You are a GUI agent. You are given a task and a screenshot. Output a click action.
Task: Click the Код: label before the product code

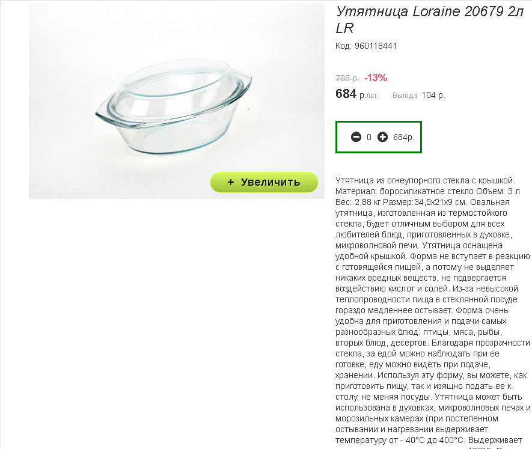point(343,46)
